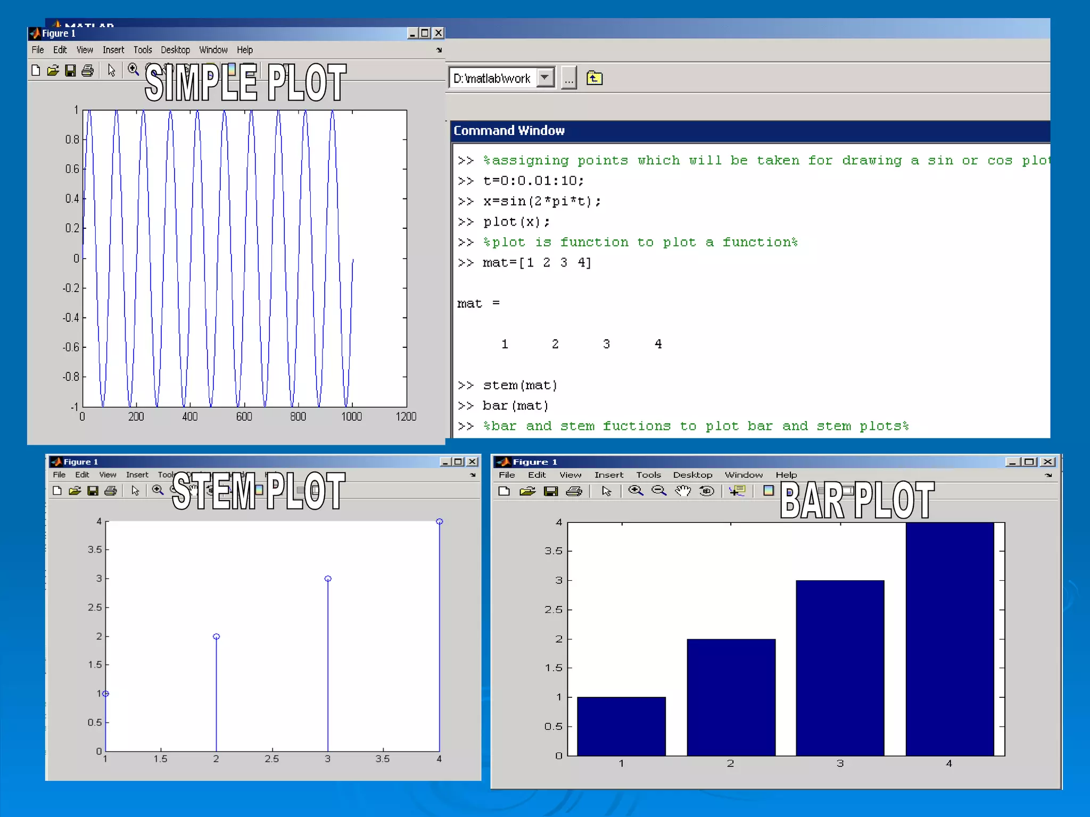Click Open File icon in Simple Plot window

[53, 70]
